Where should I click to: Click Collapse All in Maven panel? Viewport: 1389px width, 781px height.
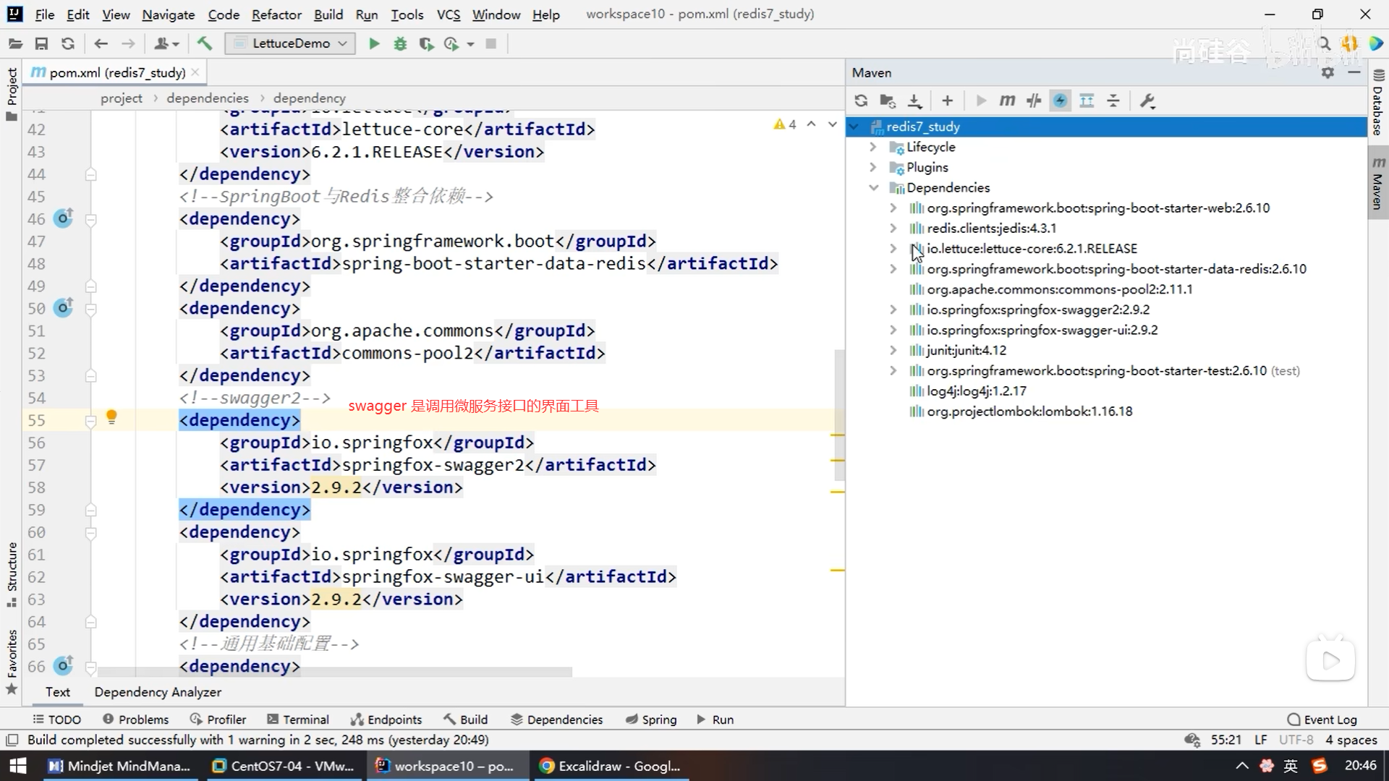1113,101
